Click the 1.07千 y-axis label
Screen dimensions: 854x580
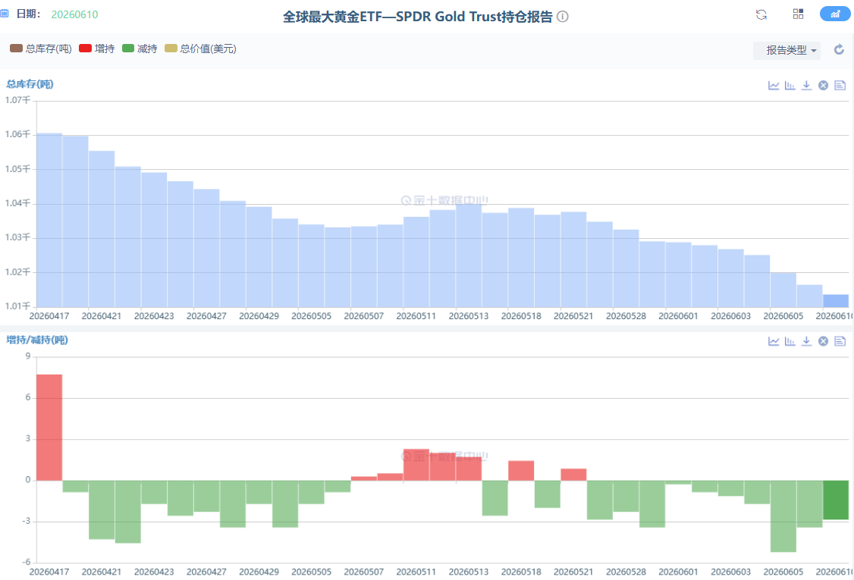[x=17, y=100]
